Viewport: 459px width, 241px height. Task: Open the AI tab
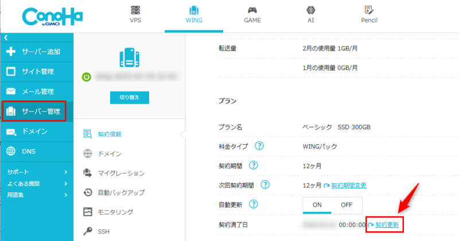pos(310,15)
